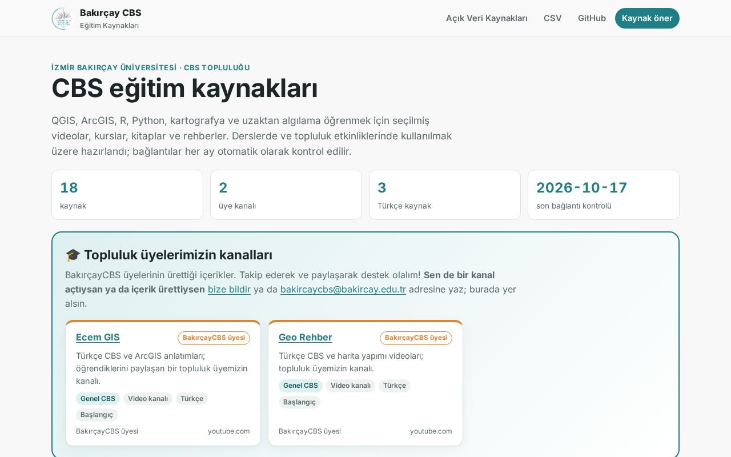The image size is (731, 457).
Task: Follow the bize bildir link
Action: pos(229,289)
